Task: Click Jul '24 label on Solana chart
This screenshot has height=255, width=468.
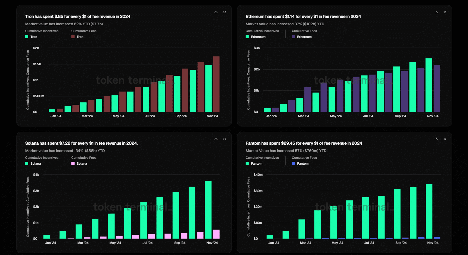Action: pyautogui.click(x=147, y=243)
